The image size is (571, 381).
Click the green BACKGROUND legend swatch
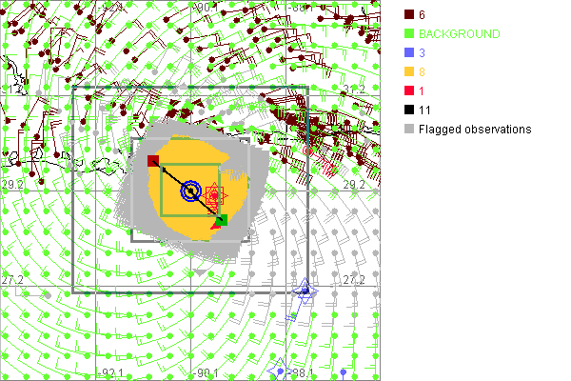point(408,33)
